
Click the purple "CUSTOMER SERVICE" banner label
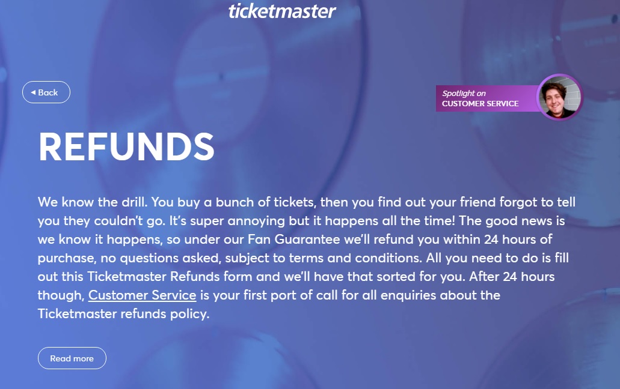[x=480, y=104]
